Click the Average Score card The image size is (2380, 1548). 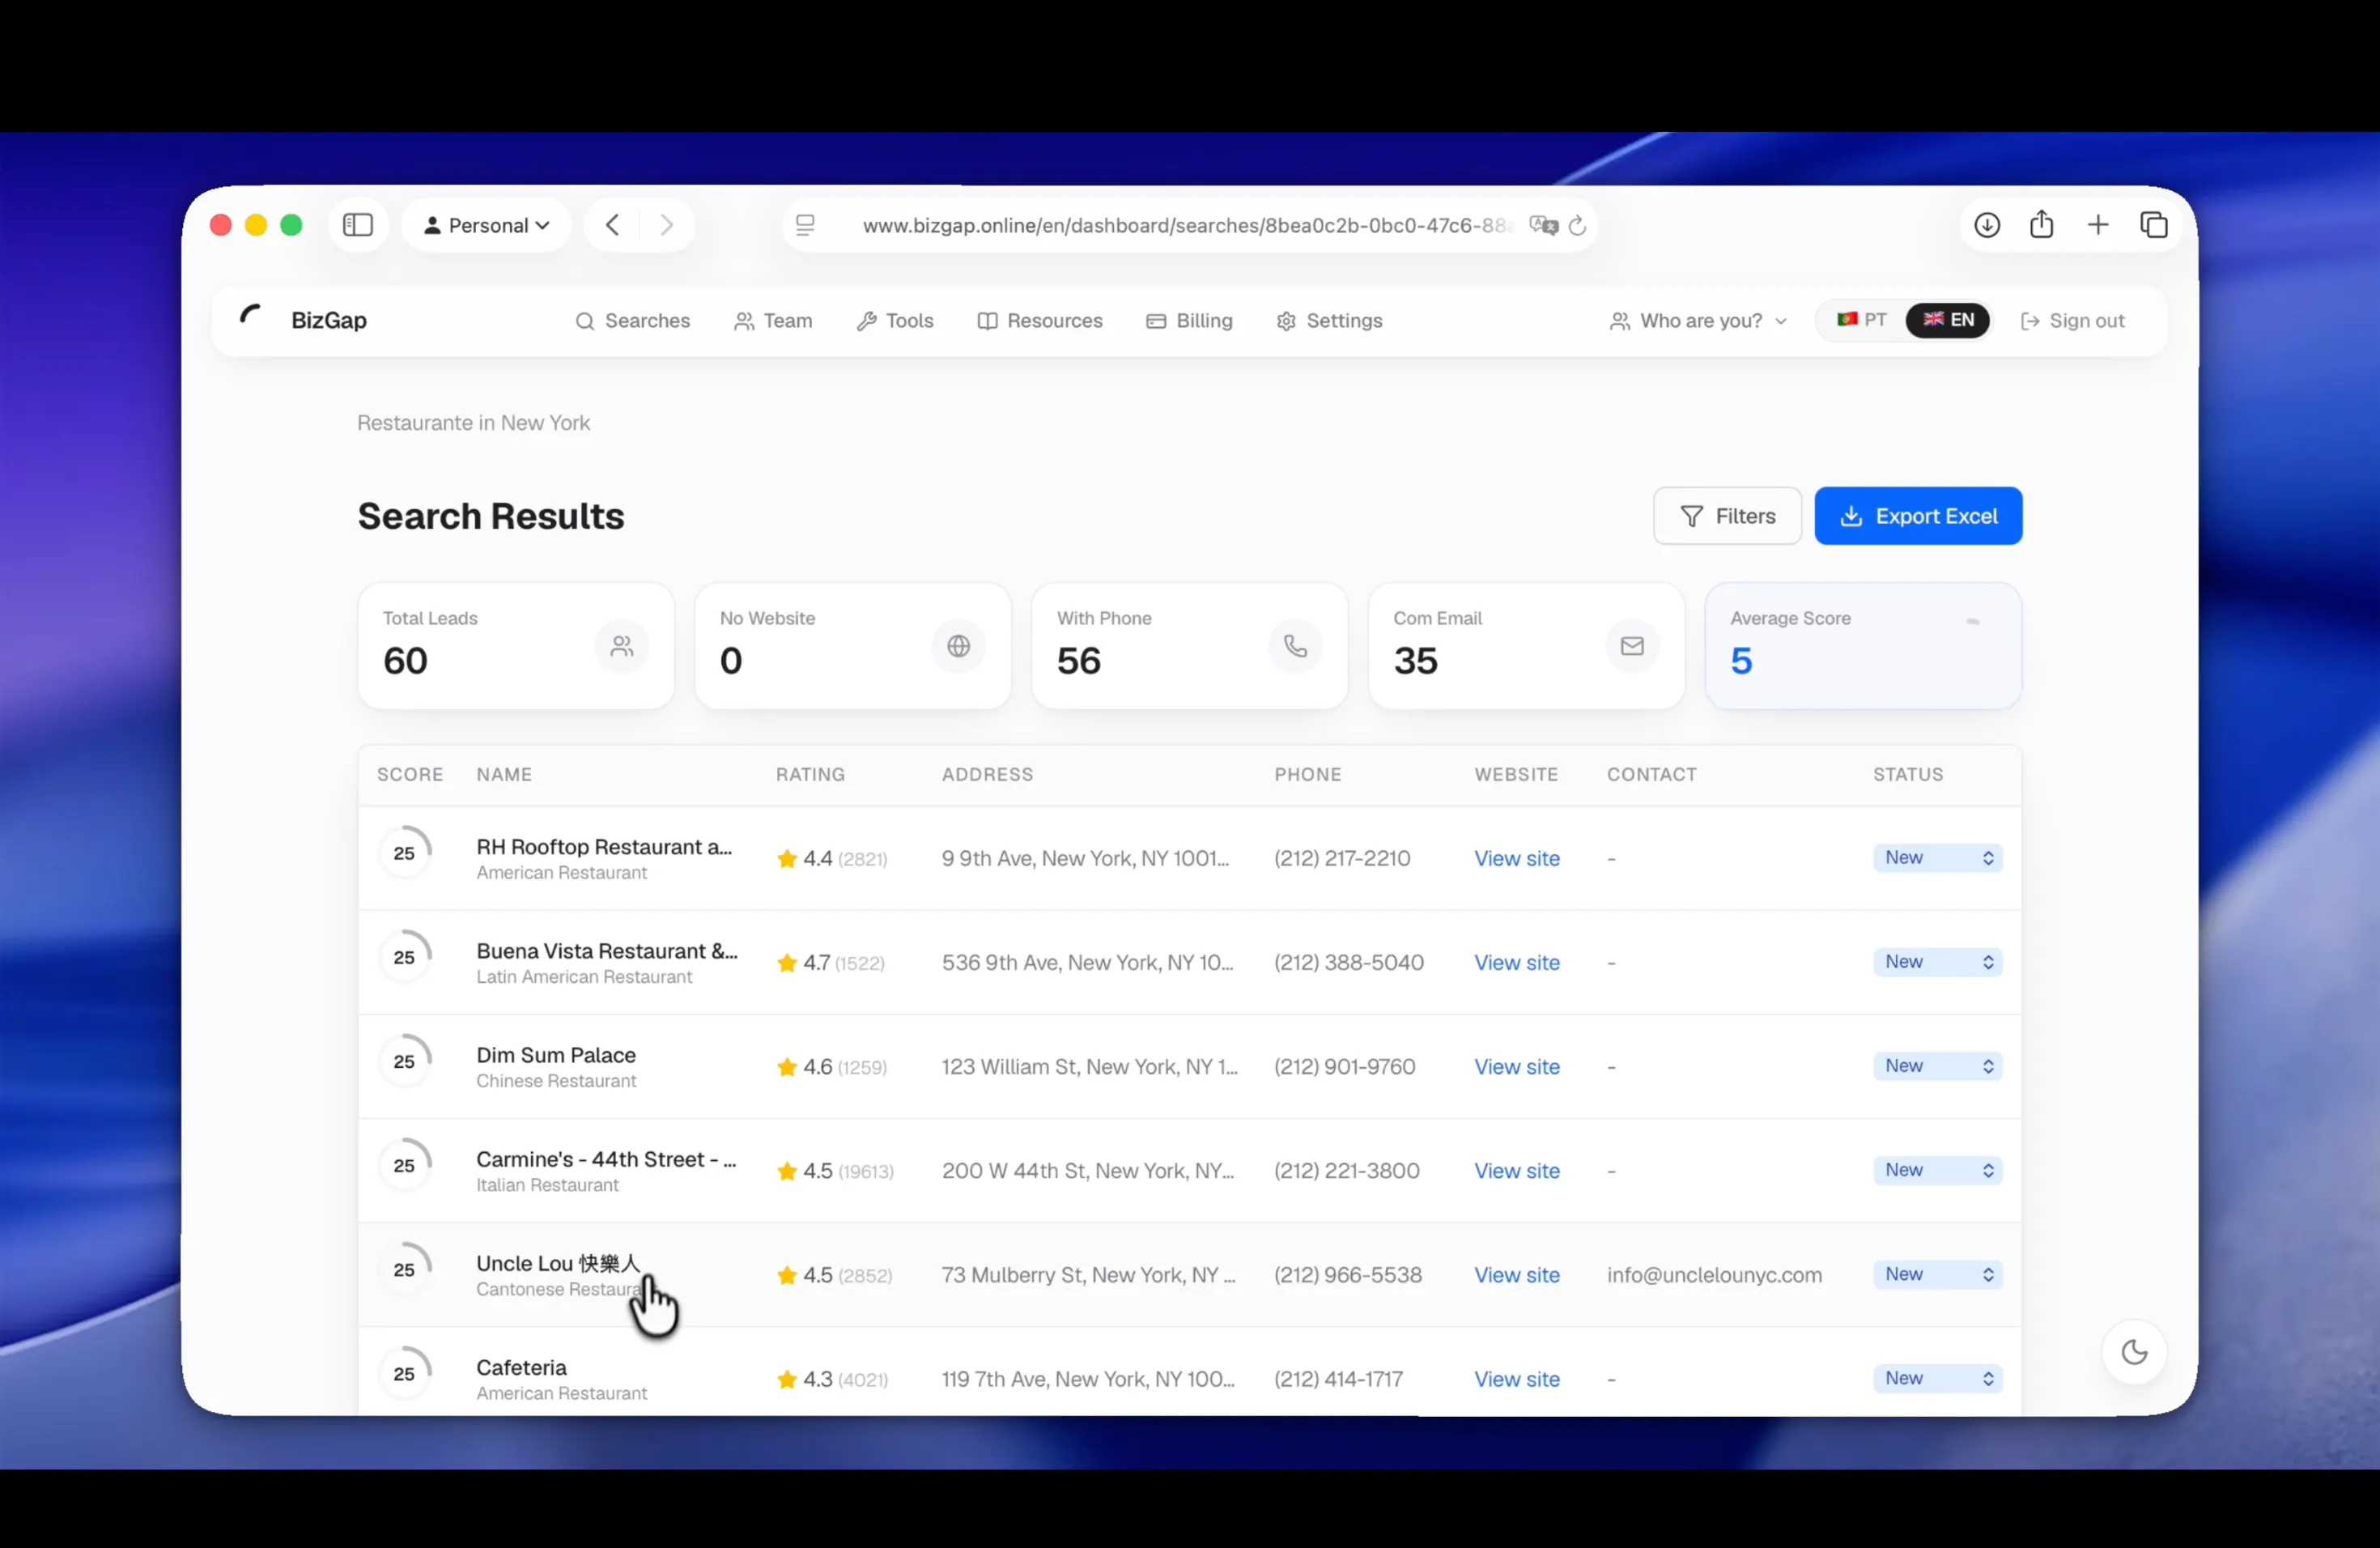tap(1863, 646)
